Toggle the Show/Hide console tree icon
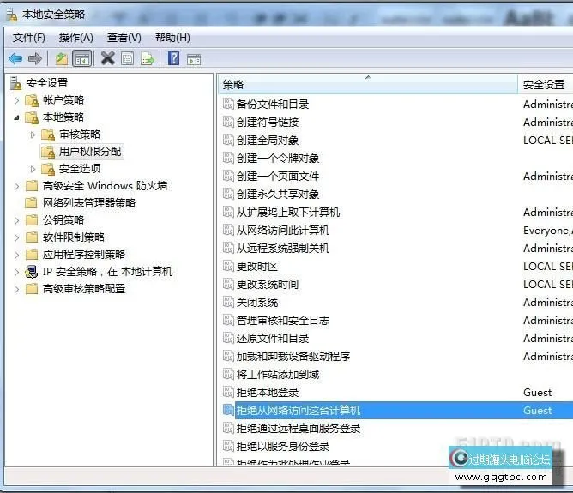Screen dimensions: 573x493 pyautogui.click(x=82, y=58)
